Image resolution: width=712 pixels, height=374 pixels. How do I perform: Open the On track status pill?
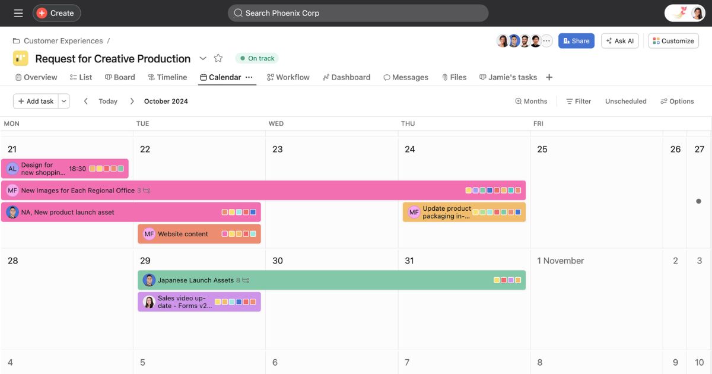[x=257, y=58]
